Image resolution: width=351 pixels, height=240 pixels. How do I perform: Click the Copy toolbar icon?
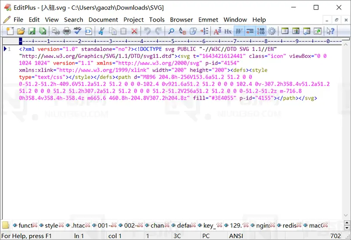pyautogui.click(x=113, y=31)
